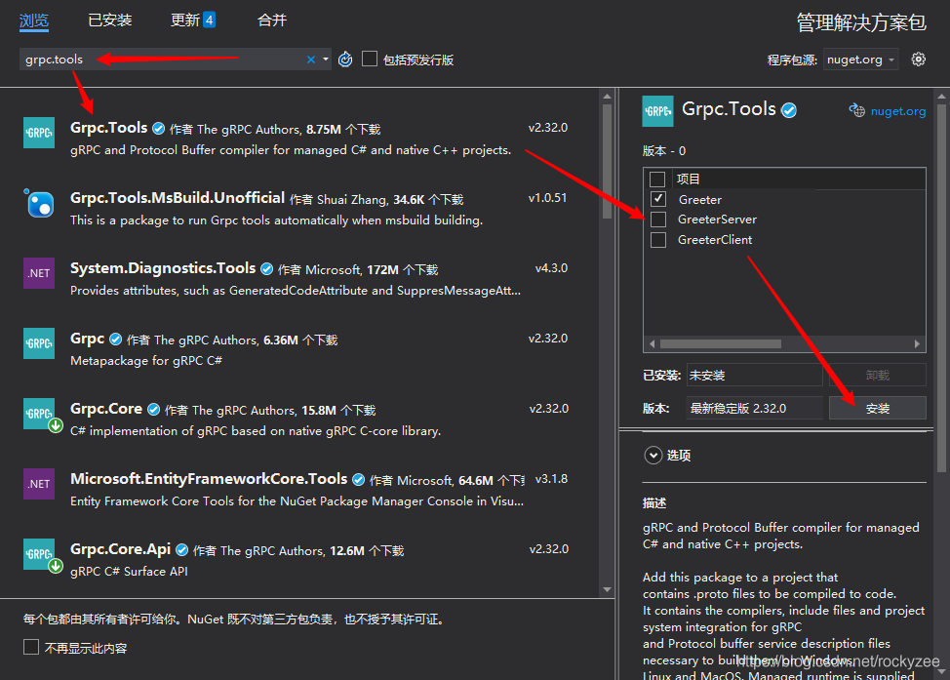Viewport: 950px width, 680px height.
Task: Click the globe icon next to nuget.org link
Action: pos(856,110)
